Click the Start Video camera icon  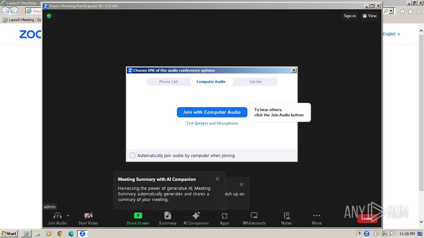88,216
